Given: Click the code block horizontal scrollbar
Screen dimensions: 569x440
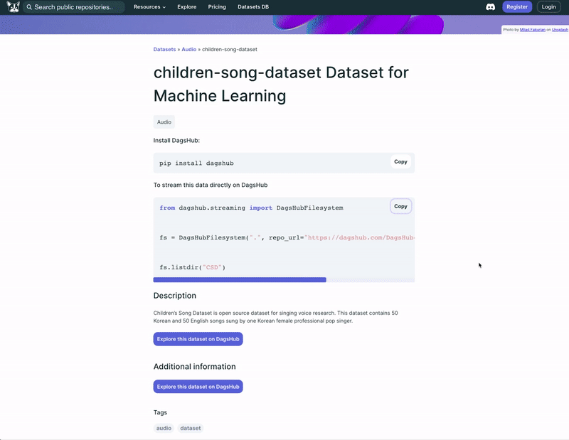Looking at the screenshot, I should pos(240,279).
